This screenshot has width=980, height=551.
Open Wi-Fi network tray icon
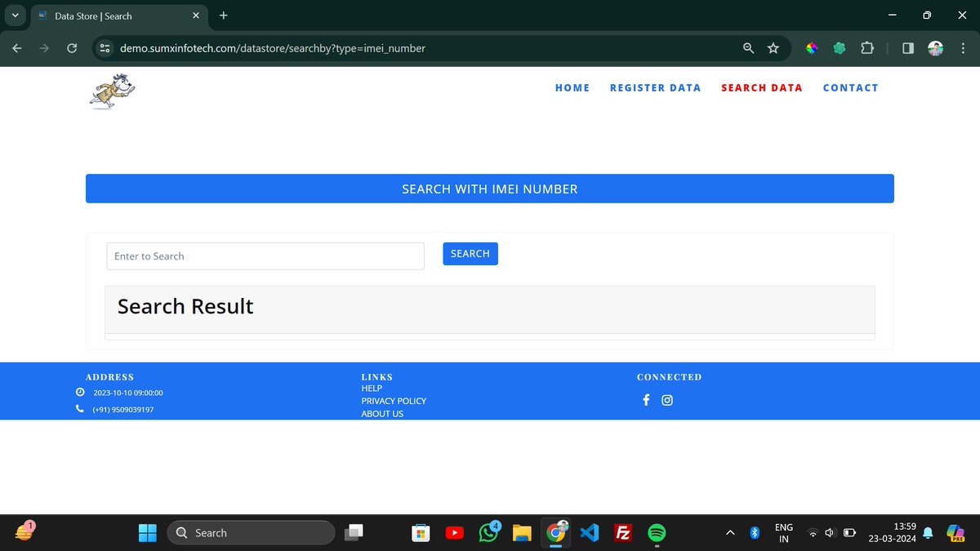point(813,533)
